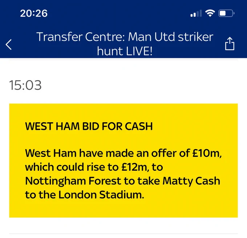Tap 'which could rise to' in the text
247x238 pixels.
point(72,167)
